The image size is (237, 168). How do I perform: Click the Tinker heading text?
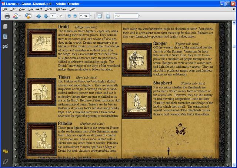[x=64, y=77]
